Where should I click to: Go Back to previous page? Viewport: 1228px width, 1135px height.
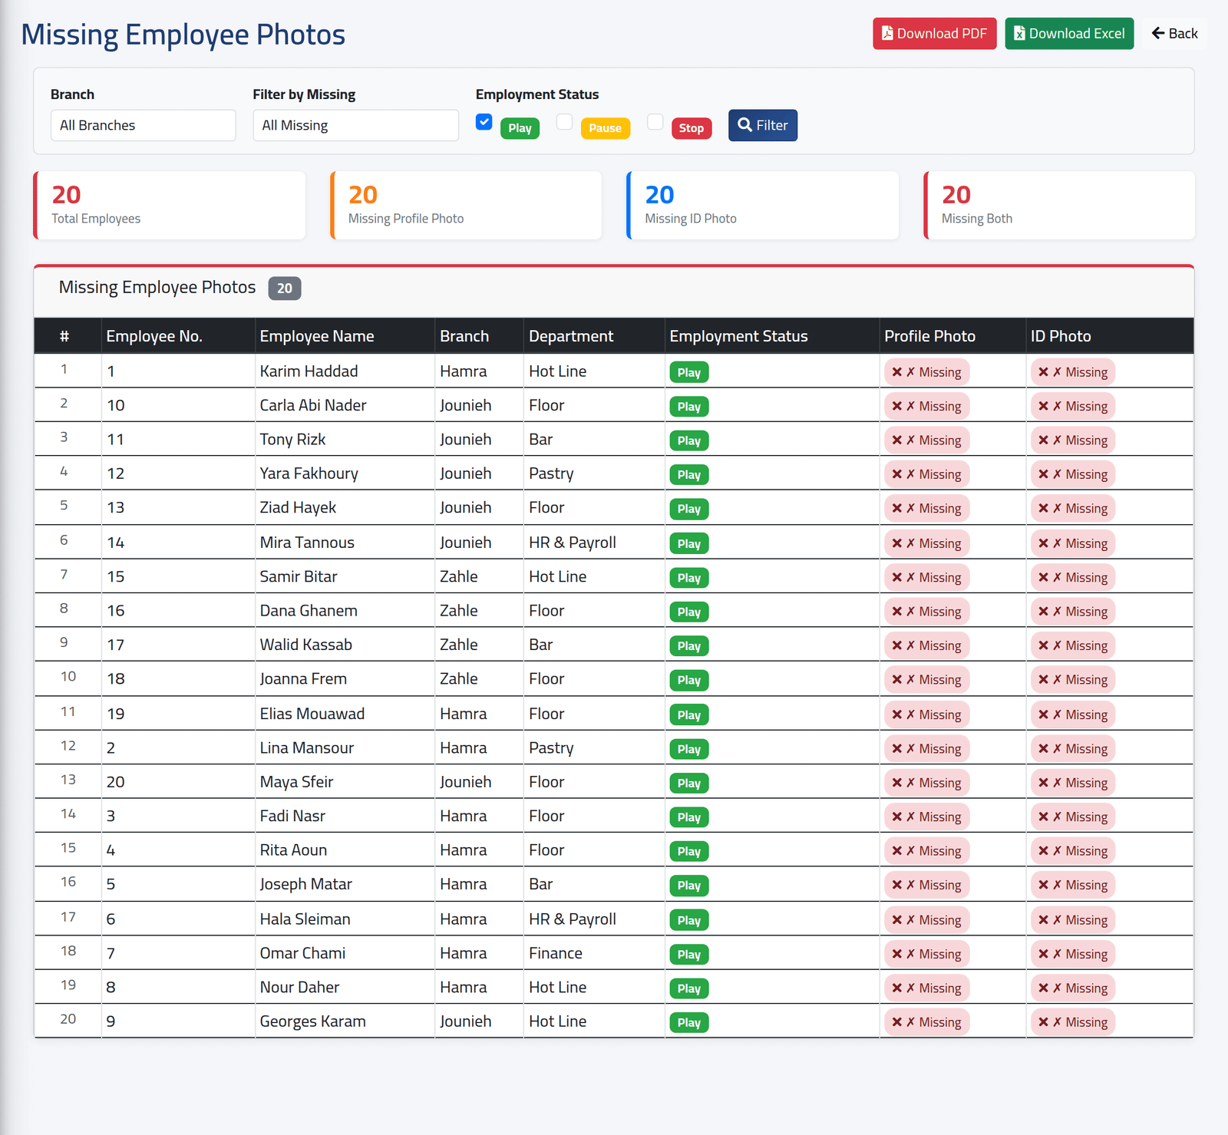click(x=1174, y=33)
